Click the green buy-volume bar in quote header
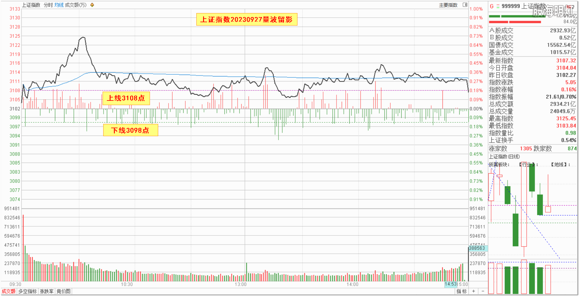This screenshot has height=296, width=579. point(517,16)
